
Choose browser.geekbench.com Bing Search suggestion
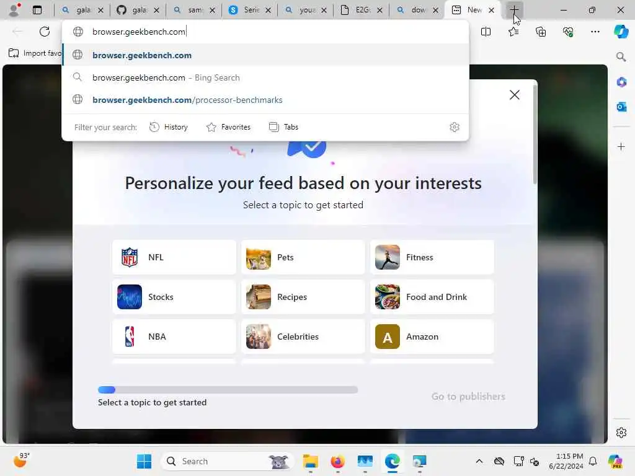(265, 77)
